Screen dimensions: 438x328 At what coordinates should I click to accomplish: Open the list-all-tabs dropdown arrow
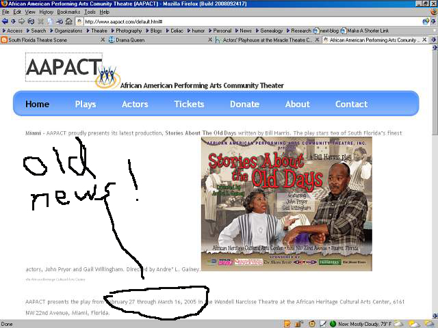tap(433, 40)
